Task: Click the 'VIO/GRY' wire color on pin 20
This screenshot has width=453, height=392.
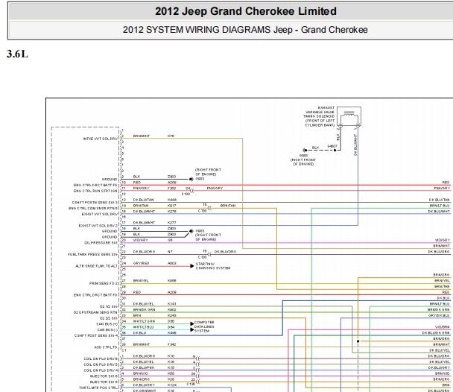Action: pos(140,240)
